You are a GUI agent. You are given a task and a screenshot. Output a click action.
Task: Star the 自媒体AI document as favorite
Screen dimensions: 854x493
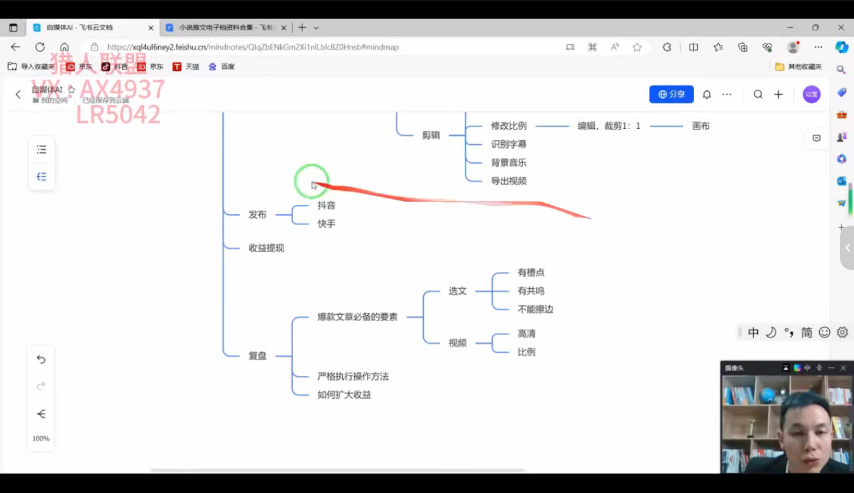pos(71,90)
